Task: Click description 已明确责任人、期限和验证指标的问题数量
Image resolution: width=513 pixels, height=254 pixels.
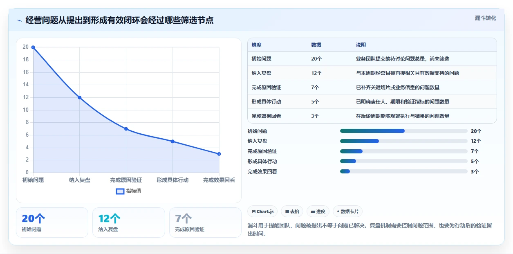Action: click(403, 102)
